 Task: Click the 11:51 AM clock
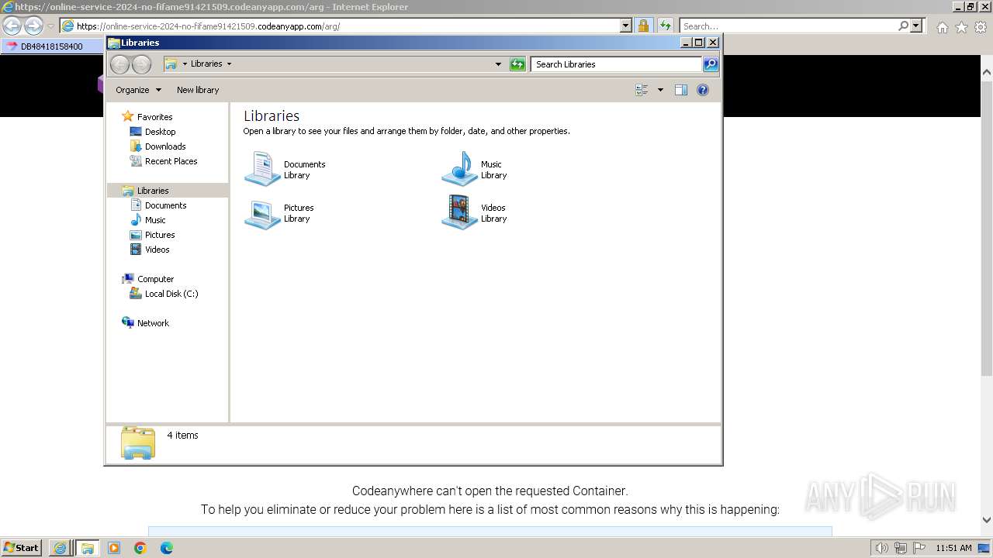[x=953, y=548]
